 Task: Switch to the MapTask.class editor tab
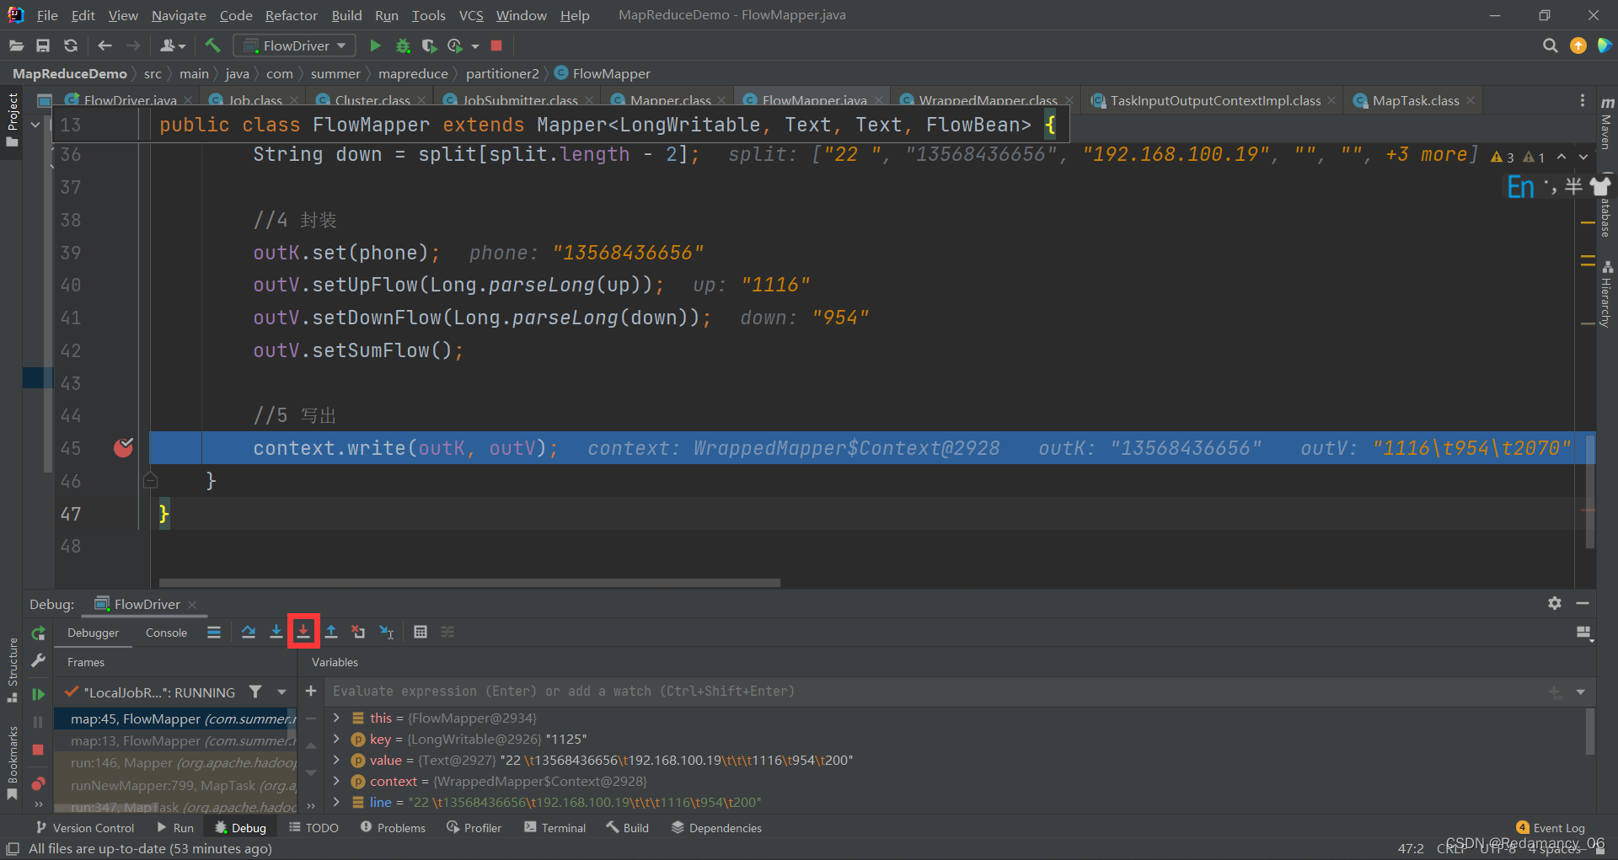(x=1415, y=100)
